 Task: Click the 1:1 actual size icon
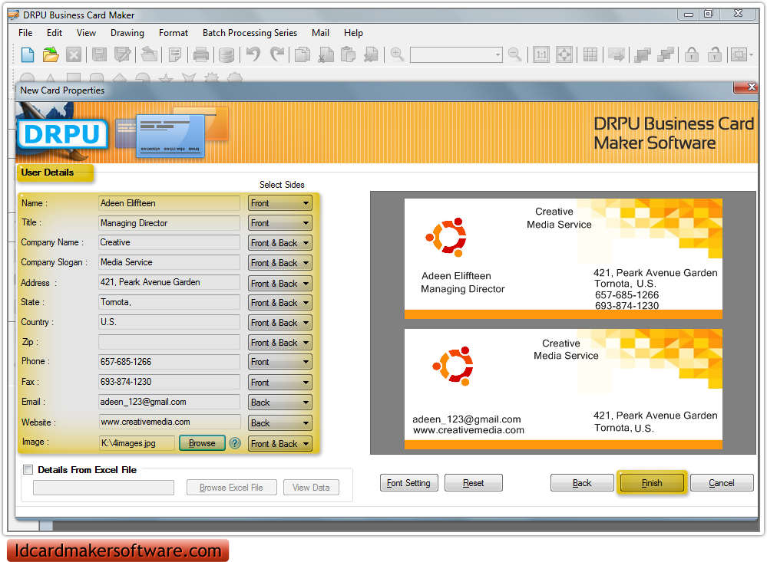541,54
